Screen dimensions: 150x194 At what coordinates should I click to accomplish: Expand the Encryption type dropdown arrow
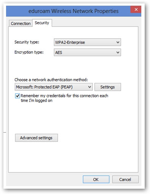(x=118, y=52)
